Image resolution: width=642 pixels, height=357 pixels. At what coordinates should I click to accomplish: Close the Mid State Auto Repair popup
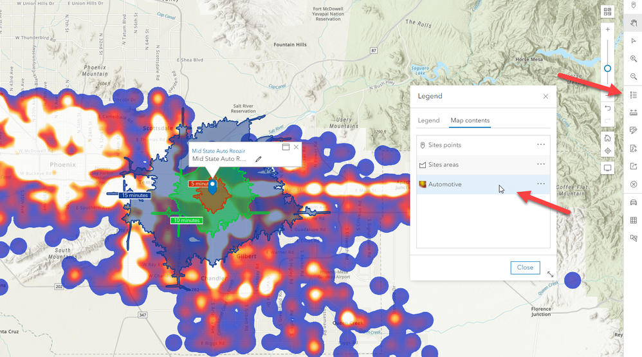296,147
